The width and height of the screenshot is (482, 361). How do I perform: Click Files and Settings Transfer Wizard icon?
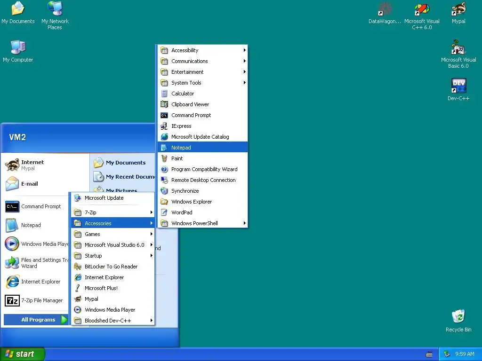pyautogui.click(x=12, y=263)
